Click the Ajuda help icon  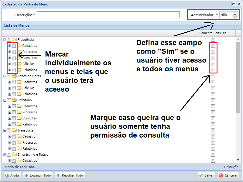tap(7, 175)
